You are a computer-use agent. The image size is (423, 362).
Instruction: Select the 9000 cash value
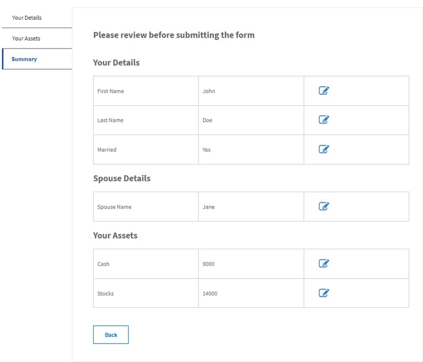[209, 264]
